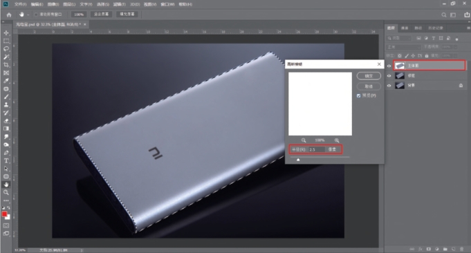Select the Hand tool in toolbox
This screenshot has height=253, width=471.
tap(6, 185)
